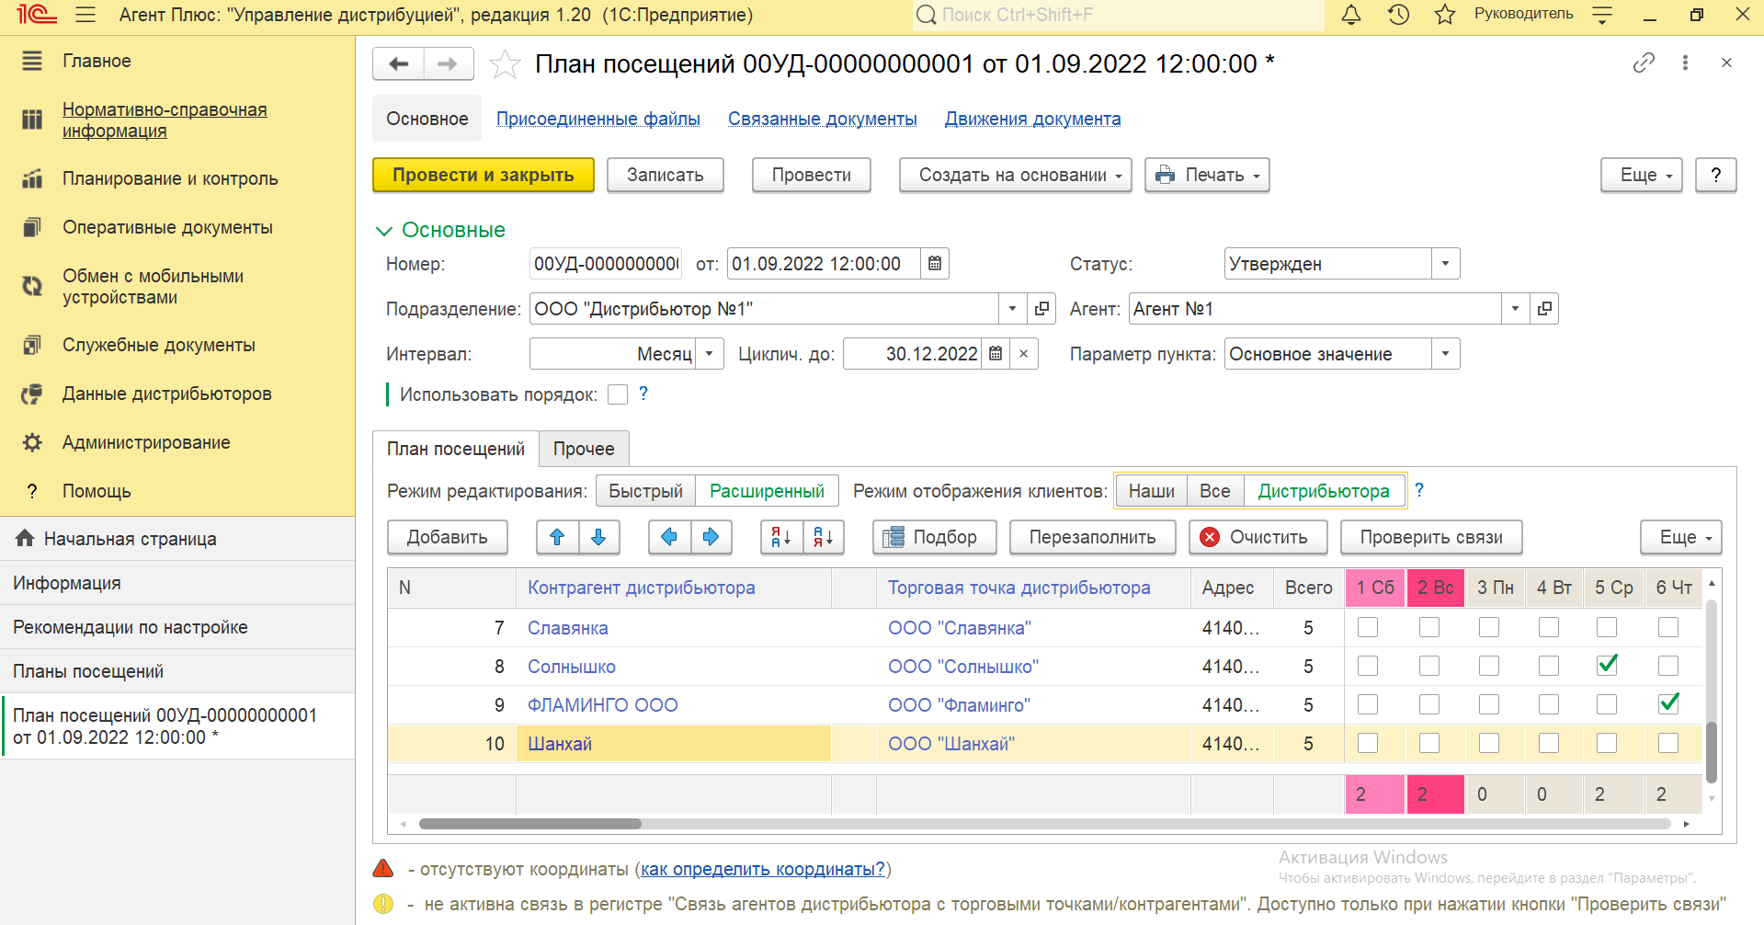The width and height of the screenshot is (1764, 925).
Task: Click Подбор button
Action: coord(935,537)
